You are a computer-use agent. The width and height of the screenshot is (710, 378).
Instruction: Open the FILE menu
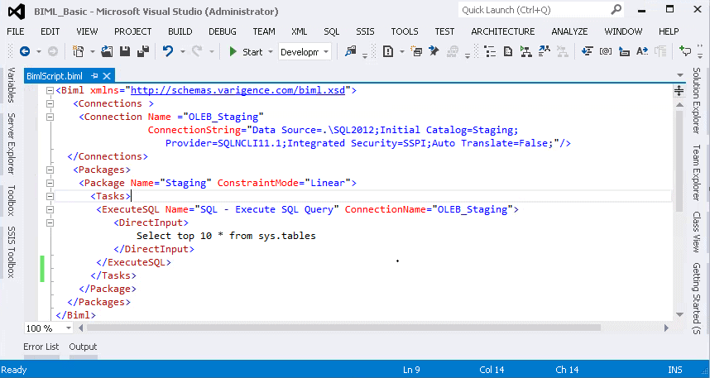[16, 31]
